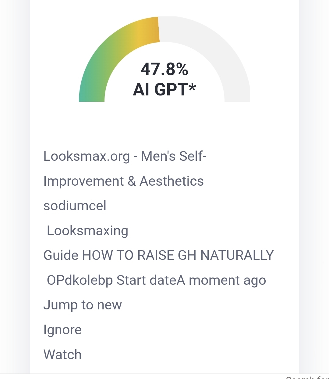Image resolution: width=329 pixels, height=379 pixels.
Task: Click the Start date text
Action: click(x=146, y=280)
